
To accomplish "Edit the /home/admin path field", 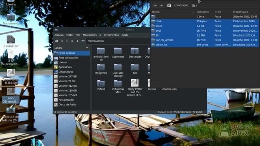I will coord(118,41).
